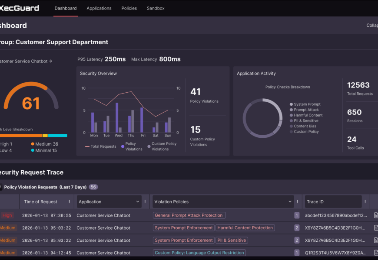The width and height of the screenshot is (378, 260).
Task: Click Collapse at the top right
Action: click(372, 25)
